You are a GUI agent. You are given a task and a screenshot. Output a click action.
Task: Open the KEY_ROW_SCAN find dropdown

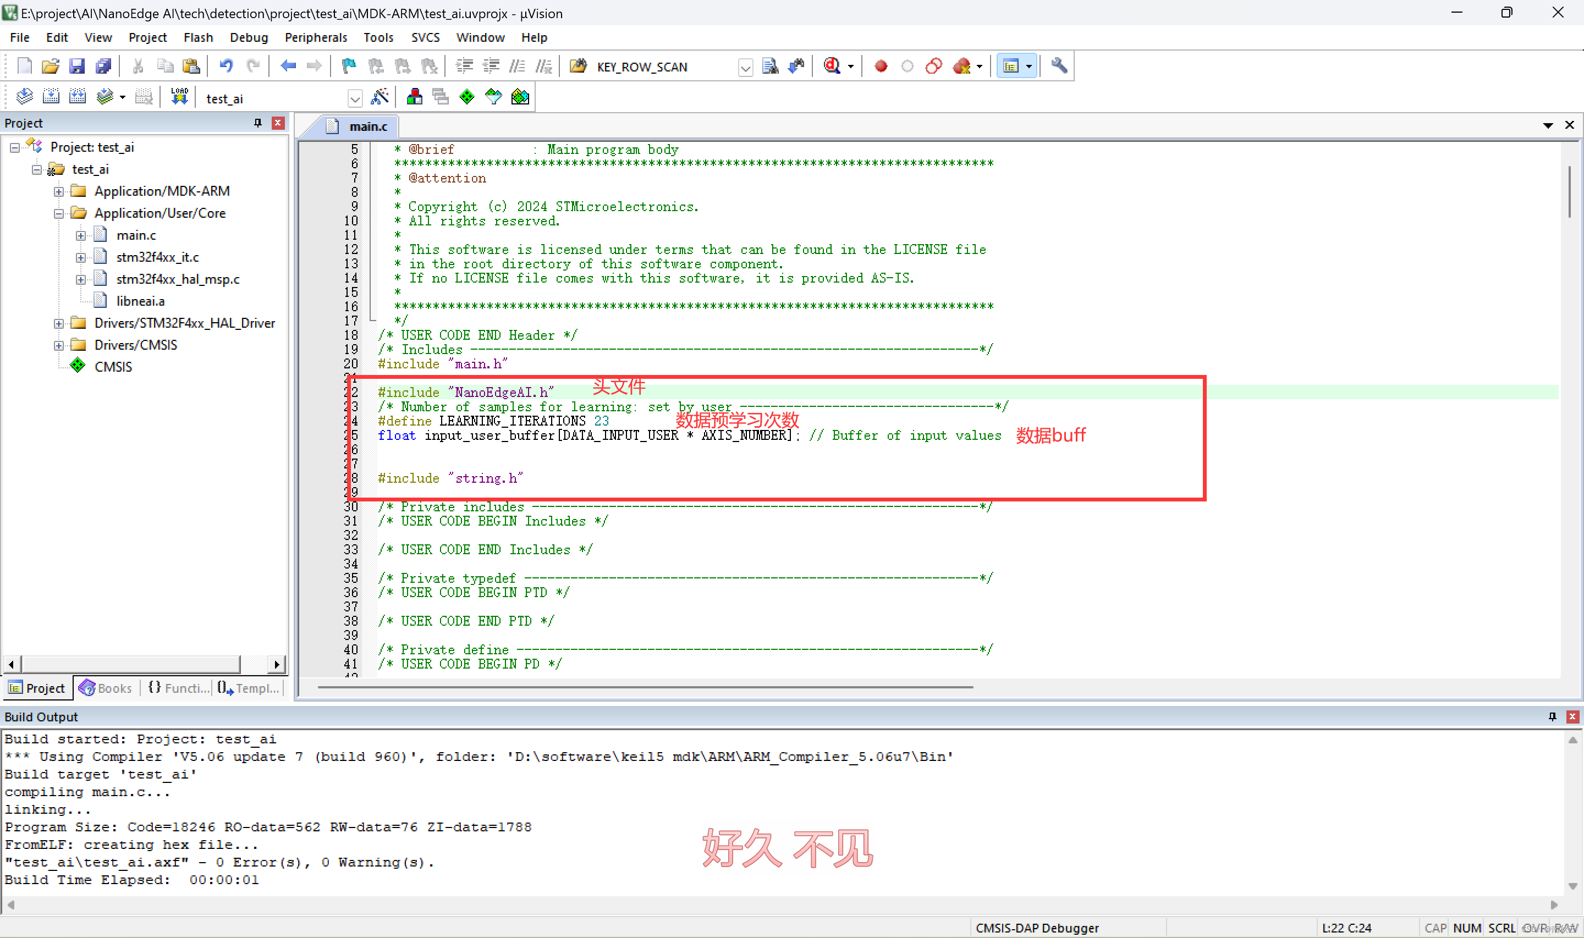(x=745, y=67)
